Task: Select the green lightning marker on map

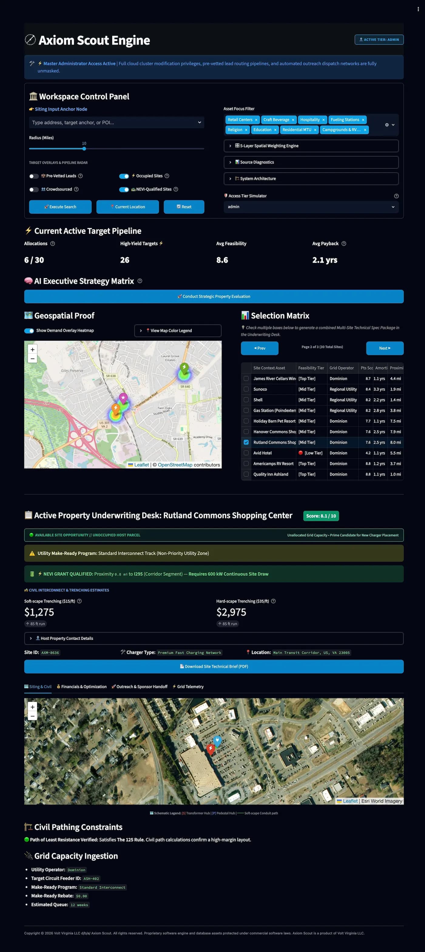Action: tap(184, 368)
